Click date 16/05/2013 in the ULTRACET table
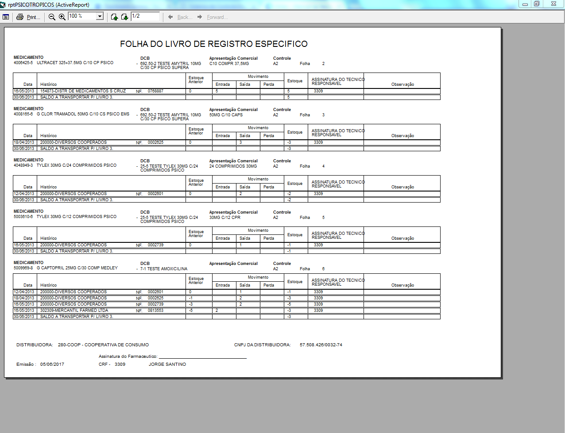This screenshot has height=433, width=565. (24, 91)
